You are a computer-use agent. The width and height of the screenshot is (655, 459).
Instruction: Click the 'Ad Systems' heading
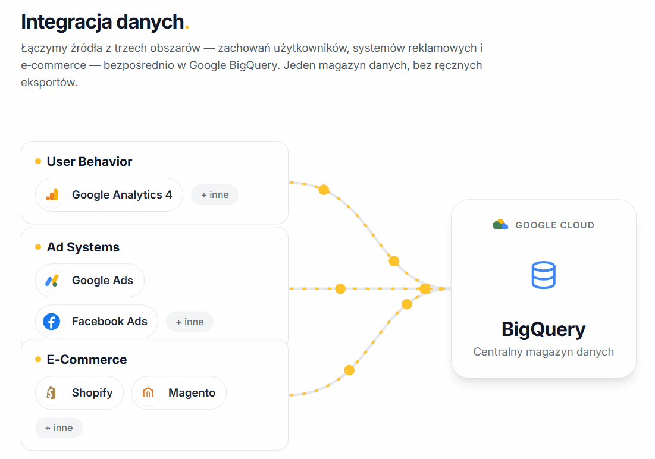click(x=83, y=247)
